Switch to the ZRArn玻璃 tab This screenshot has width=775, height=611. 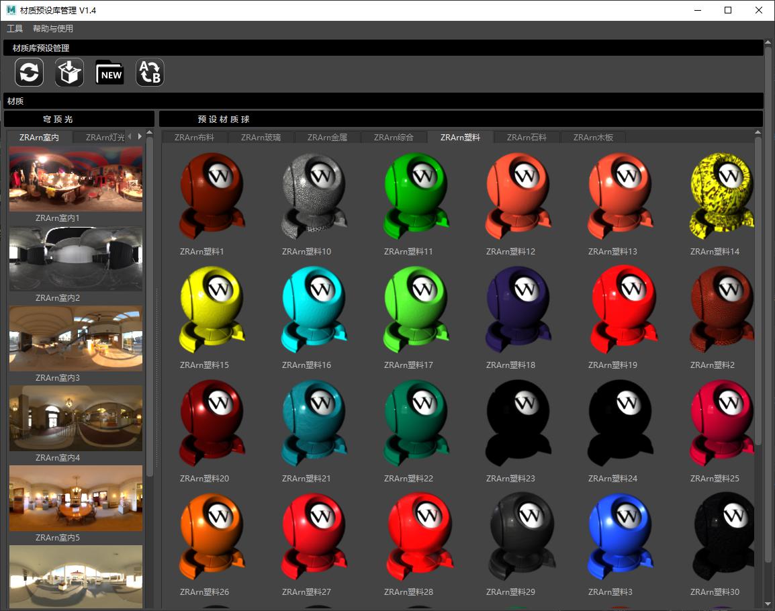pos(261,138)
